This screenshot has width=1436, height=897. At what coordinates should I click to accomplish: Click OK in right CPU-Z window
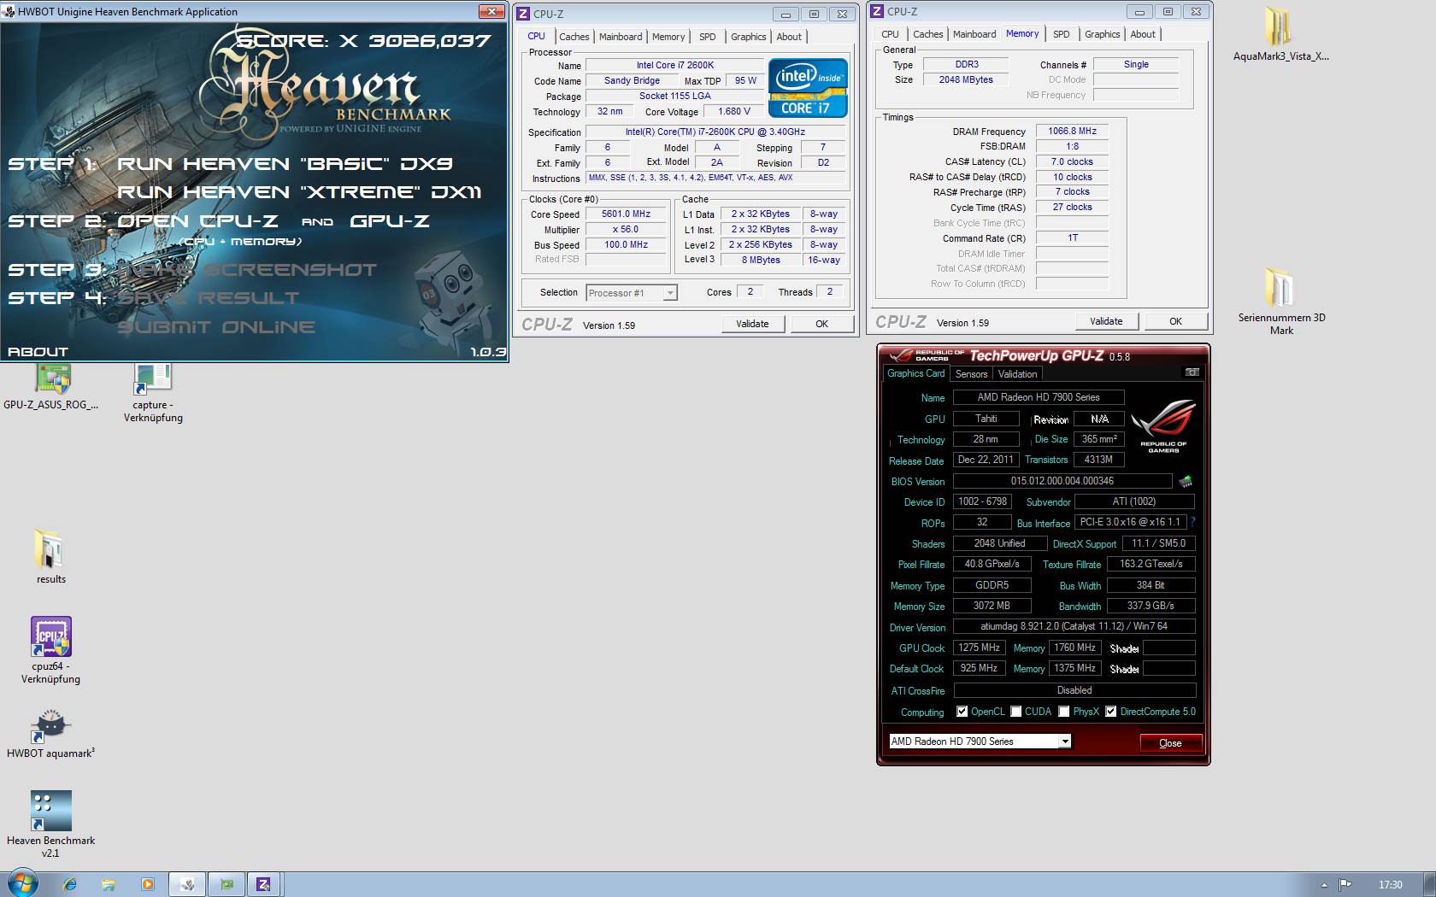[1175, 321]
